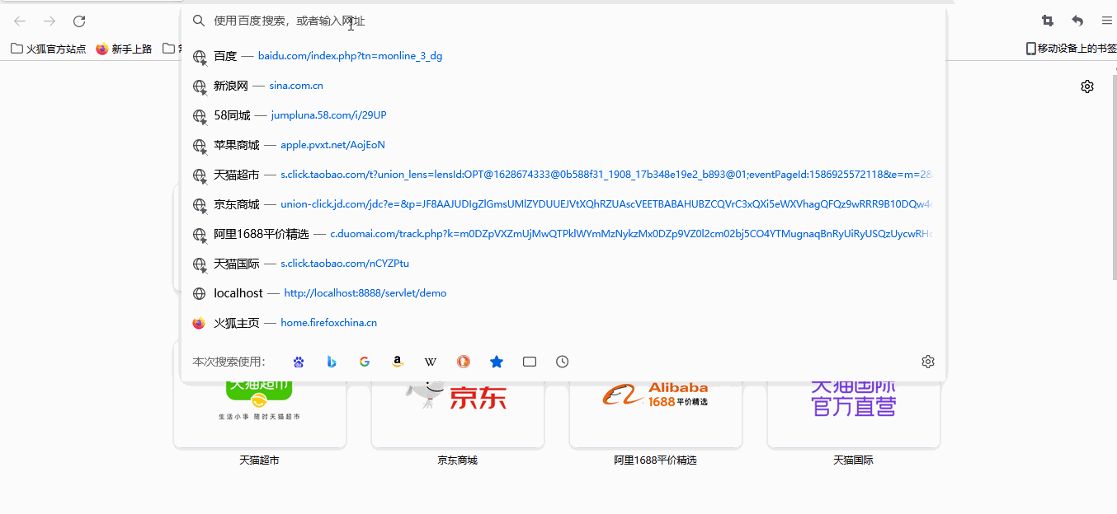Viewport: 1117px width, 514px height.
Task: Open the Alibaba 1688 shortcut tile
Action: coord(656,416)
